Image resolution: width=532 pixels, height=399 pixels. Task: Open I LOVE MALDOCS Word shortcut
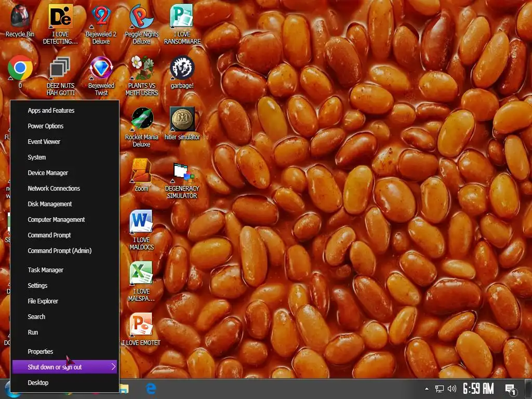[141, 230]
